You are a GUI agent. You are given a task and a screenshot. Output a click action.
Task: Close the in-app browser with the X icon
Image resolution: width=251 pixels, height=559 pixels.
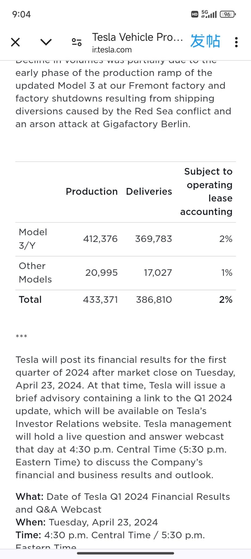[x=16, y=42]
